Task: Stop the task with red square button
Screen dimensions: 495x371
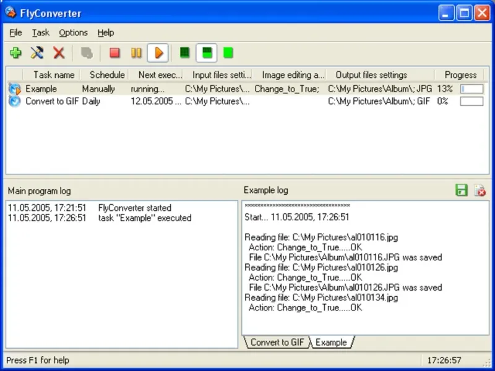Action: (x=114, y=53)
